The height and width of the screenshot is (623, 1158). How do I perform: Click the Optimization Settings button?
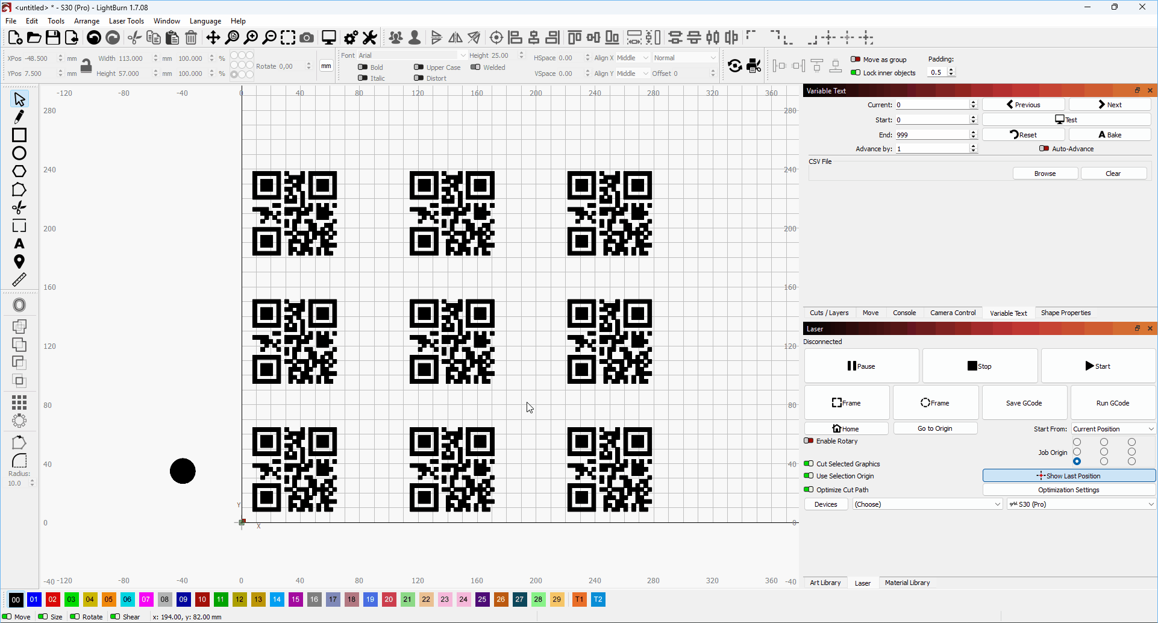coord(1069,490)
